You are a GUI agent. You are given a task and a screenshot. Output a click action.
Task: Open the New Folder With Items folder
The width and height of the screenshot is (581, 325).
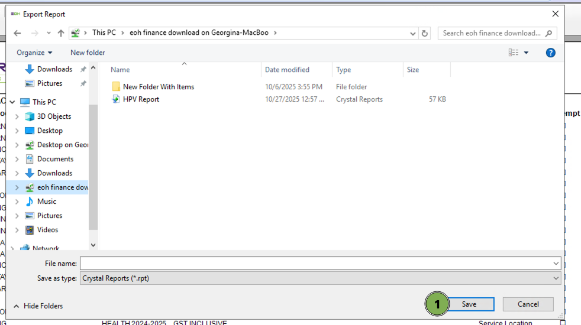158,87
